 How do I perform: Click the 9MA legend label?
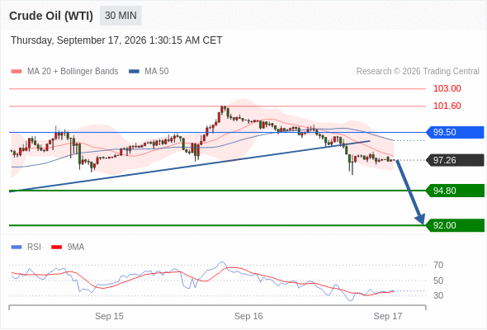tap(76, 247)
